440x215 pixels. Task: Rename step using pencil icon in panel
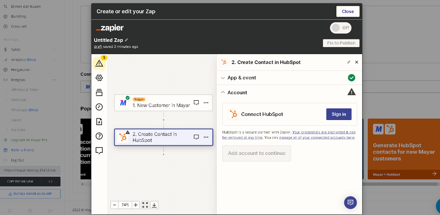click(x=349, y=62)
